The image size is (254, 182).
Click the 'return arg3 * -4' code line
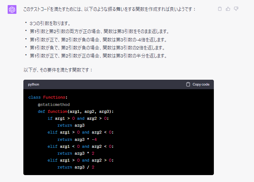(x=77, y=139)
